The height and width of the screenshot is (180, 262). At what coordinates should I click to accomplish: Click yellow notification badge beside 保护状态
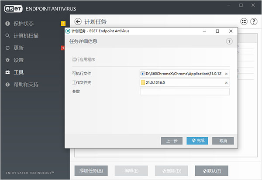(x=63, y=24)
